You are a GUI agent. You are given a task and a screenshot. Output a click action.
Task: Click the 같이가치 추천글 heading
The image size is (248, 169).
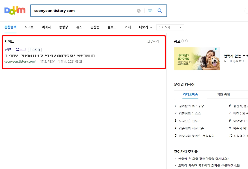tap(186, 152)
